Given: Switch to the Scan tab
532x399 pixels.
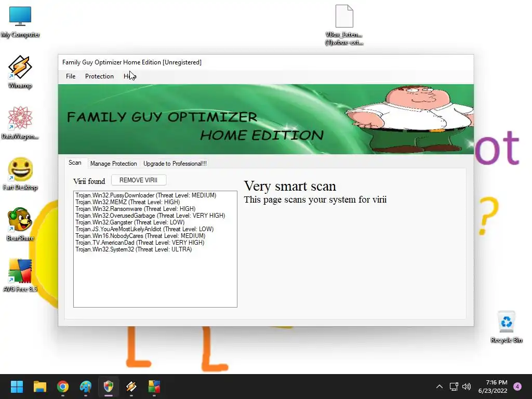Looking at the screenshot, I should pyautogui.click(x=75, y=163).
